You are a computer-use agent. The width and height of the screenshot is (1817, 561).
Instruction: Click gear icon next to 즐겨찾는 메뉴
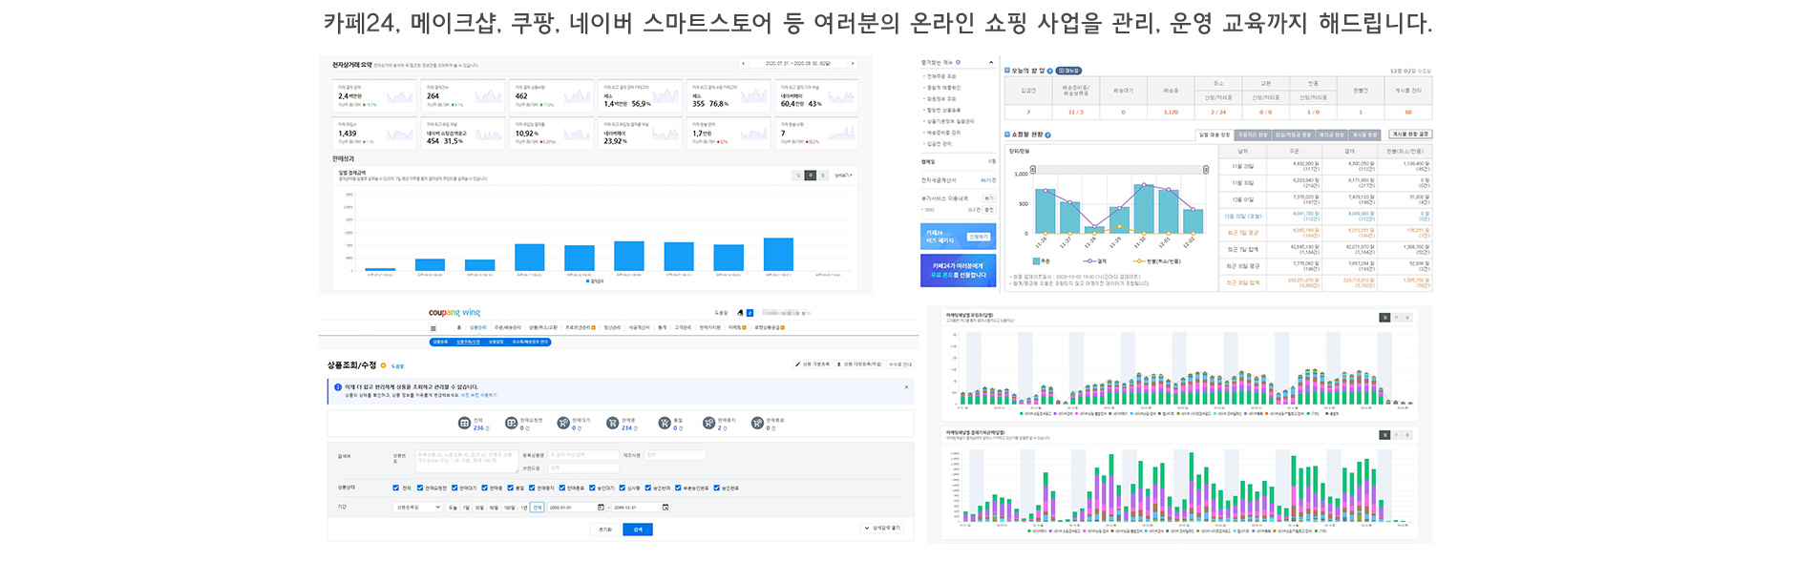958,62
